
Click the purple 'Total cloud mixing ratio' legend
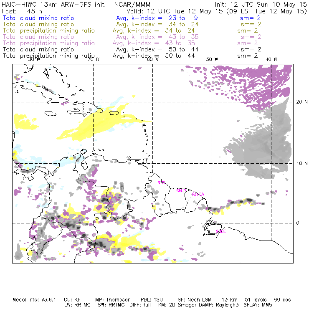coord(38,37)
